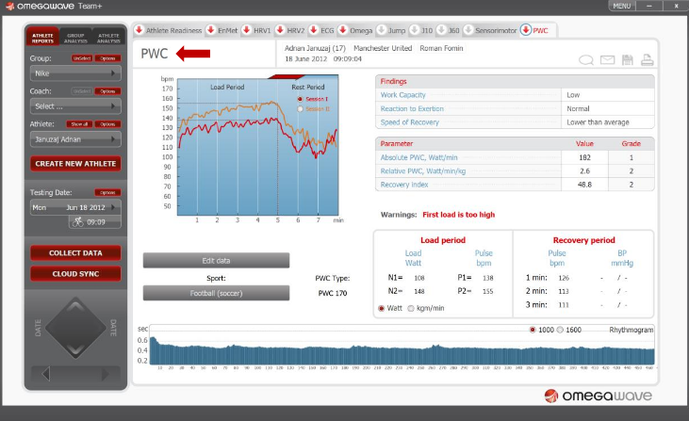The height and width of the screenshot is (421, 689).
Task: Click the rhythmogram bar chart
Action: pyautogui.click(x=402, y=350)
